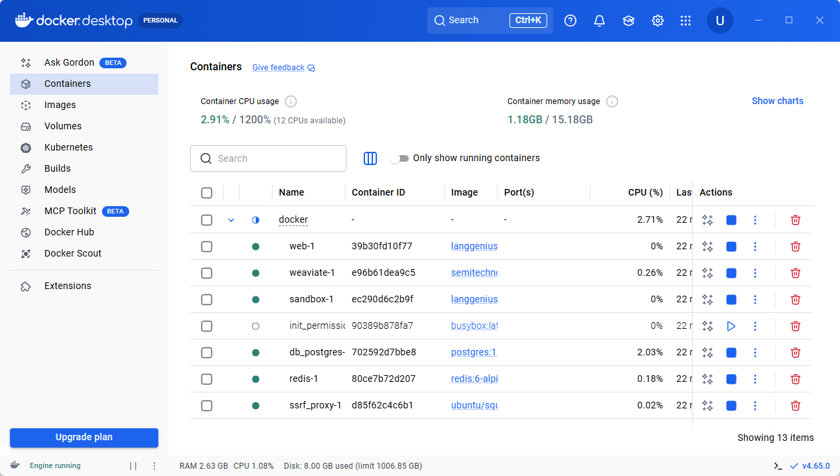The width and height of the screenshot is (840, 476).
Task: Open the Learning center icon
Action: (629, 21)
